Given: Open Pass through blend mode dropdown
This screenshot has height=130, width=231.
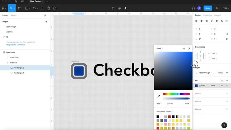Looking at the screenshot, I should 205,73.
